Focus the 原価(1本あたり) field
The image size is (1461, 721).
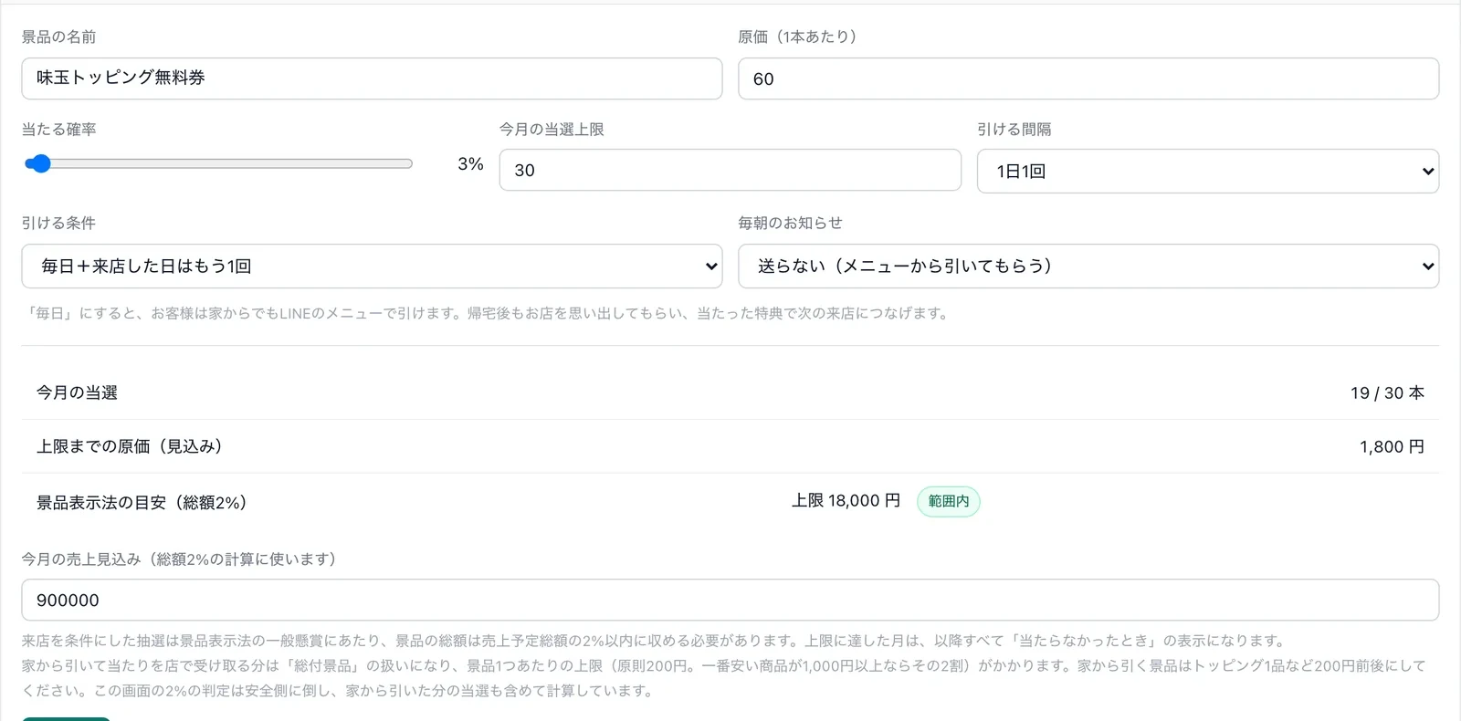(x=1088, y=78)
